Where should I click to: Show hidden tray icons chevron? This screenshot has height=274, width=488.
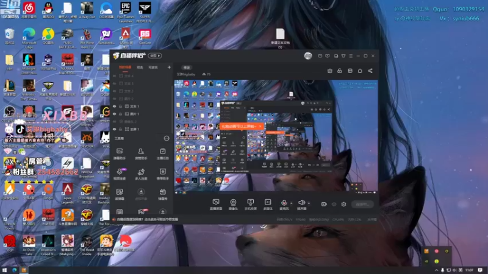click(x=436, y=270)
